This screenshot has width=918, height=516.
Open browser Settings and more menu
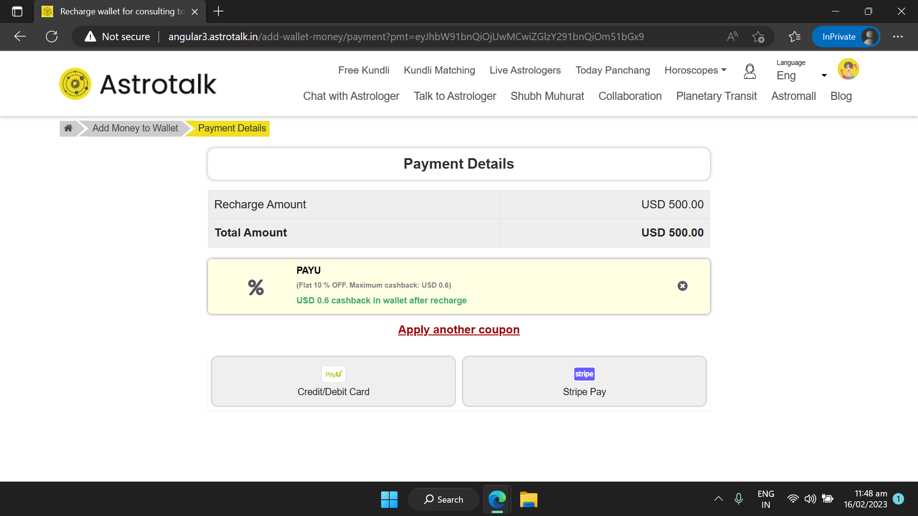[x=898, y=36]
